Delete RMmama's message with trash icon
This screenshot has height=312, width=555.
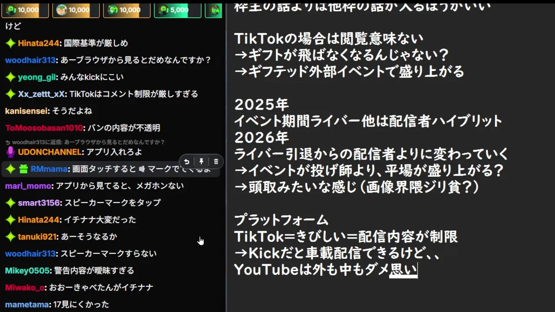coord(216,162)
